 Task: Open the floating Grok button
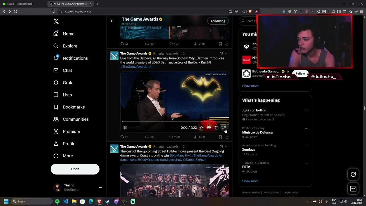tap(353, 174)
